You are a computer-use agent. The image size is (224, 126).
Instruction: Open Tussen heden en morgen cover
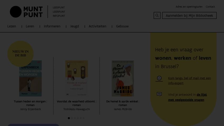[x=30, y=78]
